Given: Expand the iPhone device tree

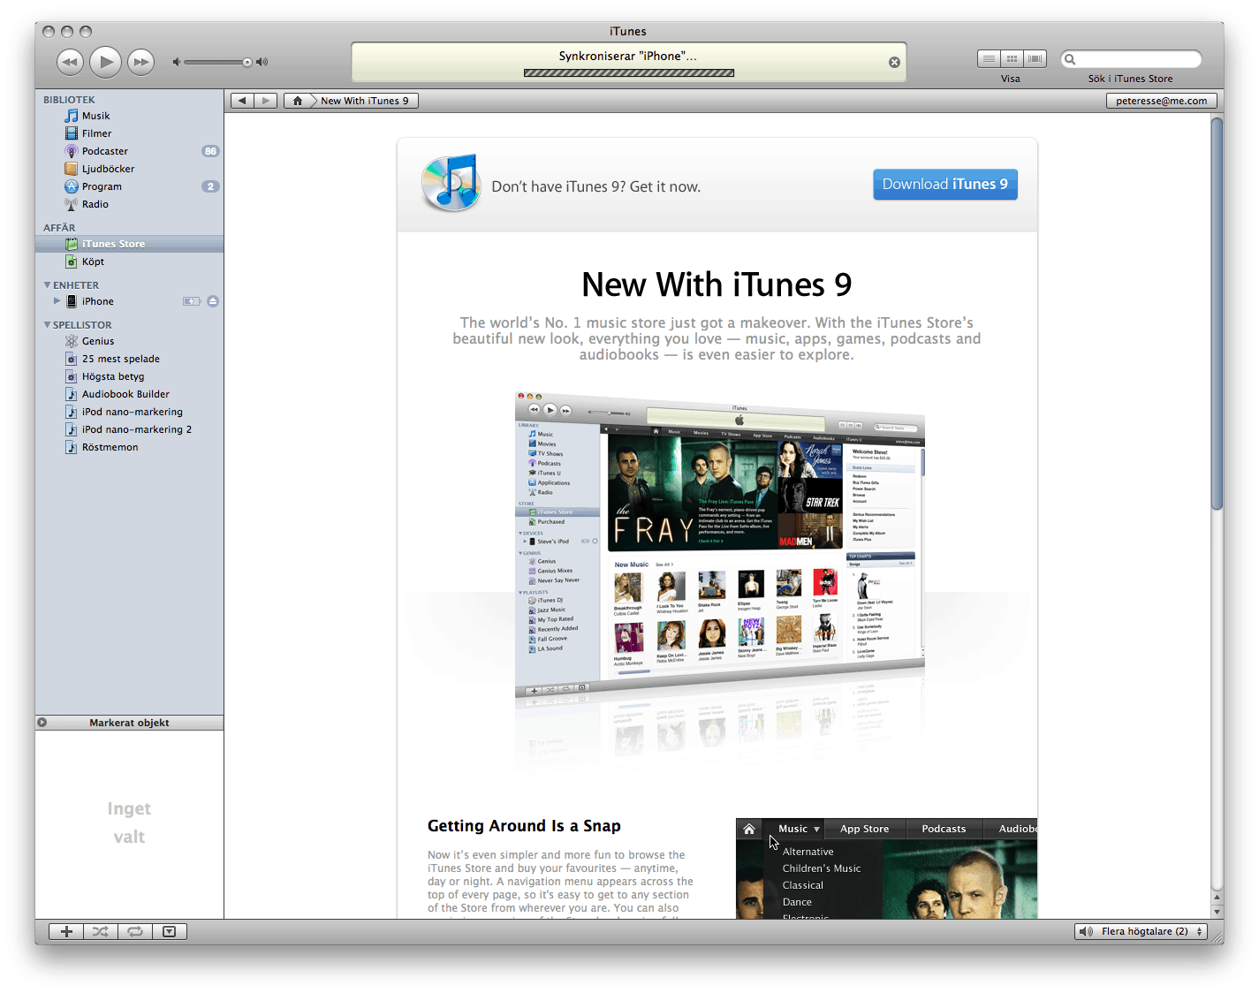Looking at the screenshot, I should [57, 300].
